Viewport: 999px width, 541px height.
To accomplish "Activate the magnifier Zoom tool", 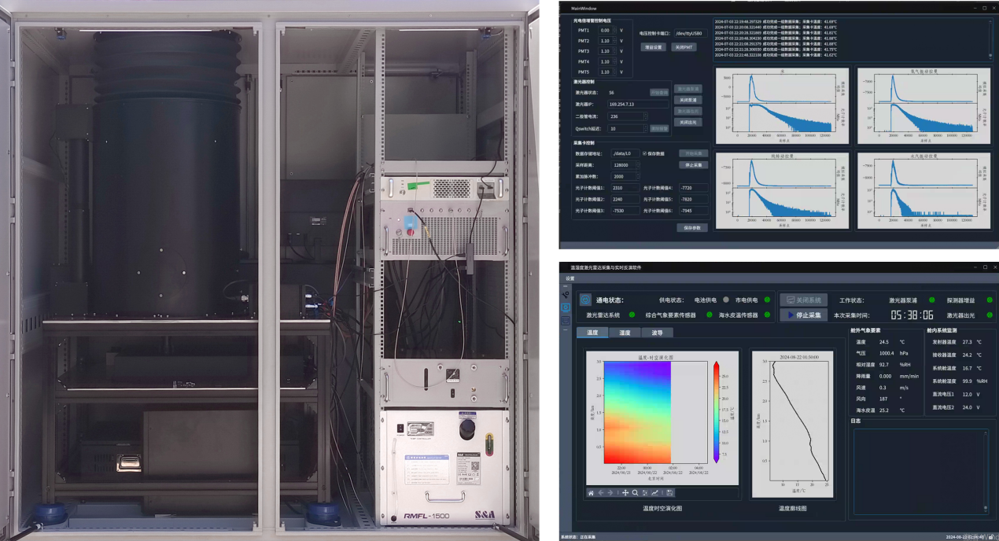I will tap(635, 493).
